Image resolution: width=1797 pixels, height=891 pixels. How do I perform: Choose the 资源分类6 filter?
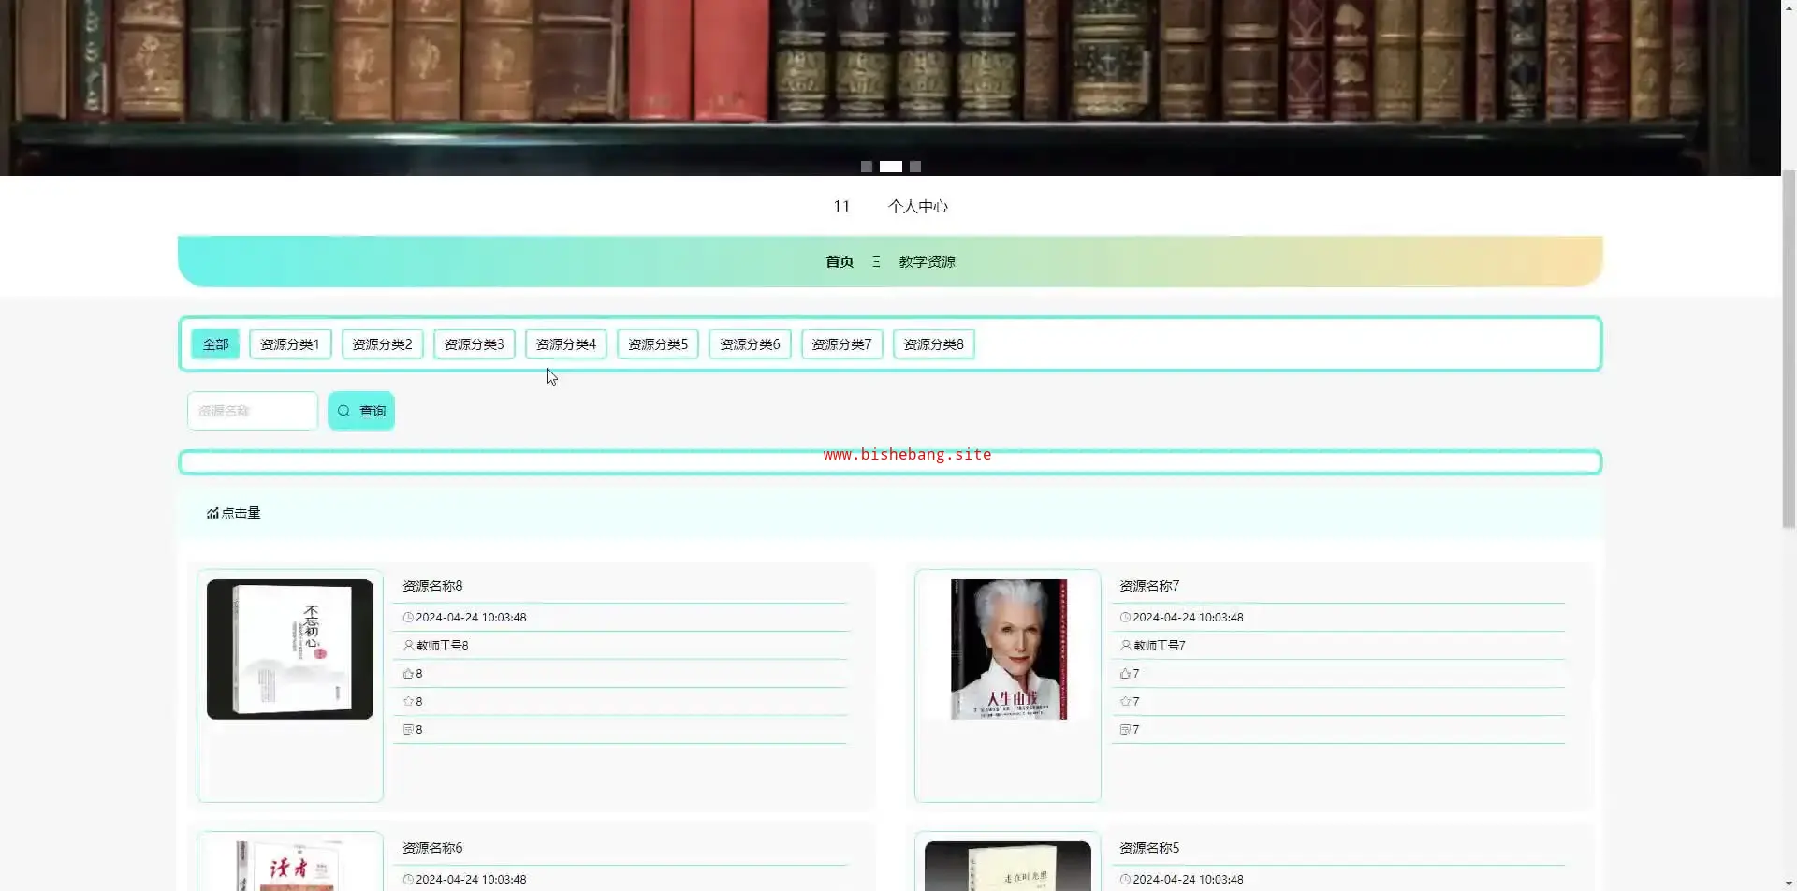pos(750,344)
